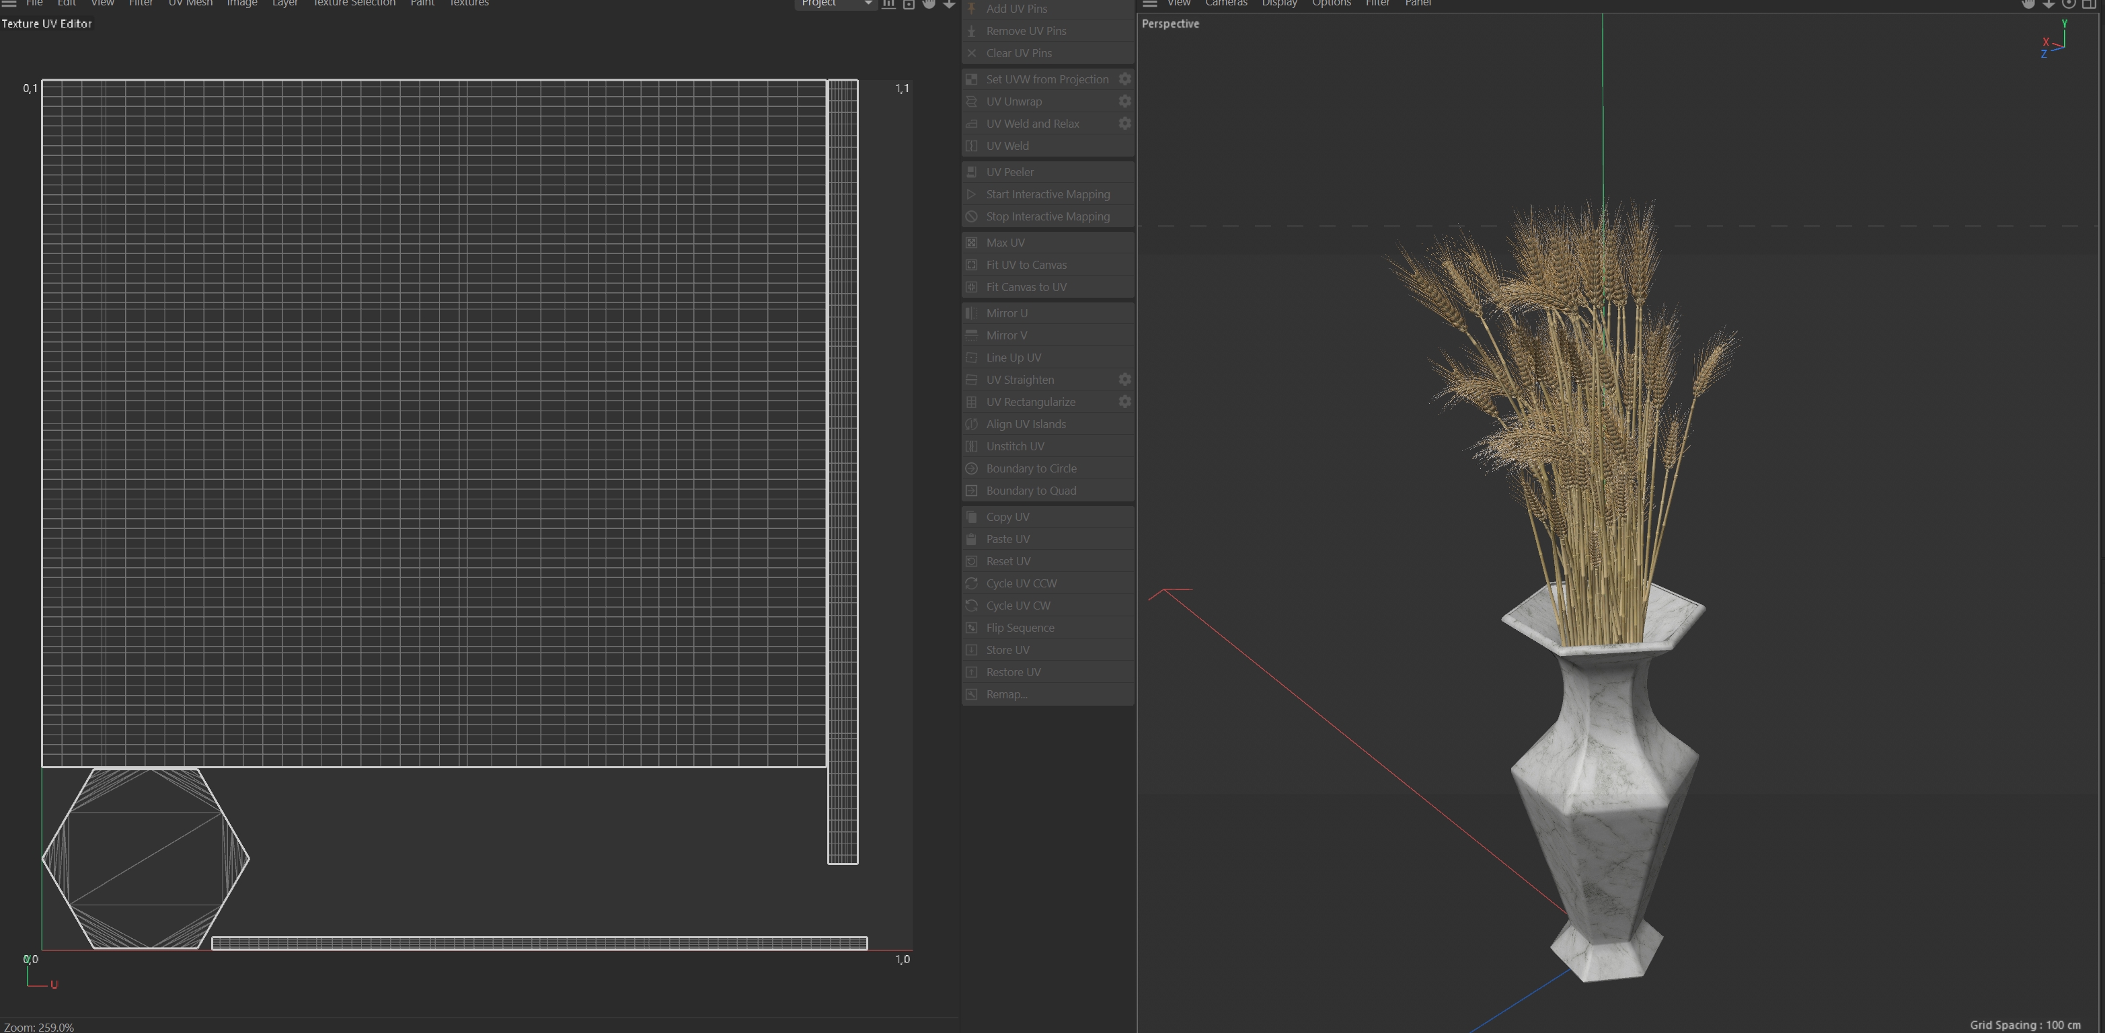The height and width of the screenshot is (1033, 2105).
Task: Click gear icon beside UV Rectangularize
Action: pyautogui.click(x=1124, y=402)
